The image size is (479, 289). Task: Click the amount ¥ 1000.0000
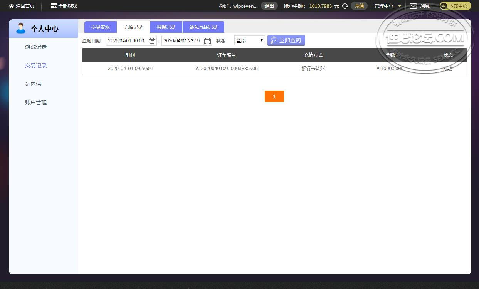coord(390,69)
